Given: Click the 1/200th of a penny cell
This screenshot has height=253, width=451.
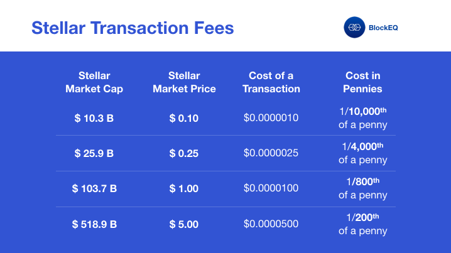Looking at the screenshot, I should (x=363, y=224).
